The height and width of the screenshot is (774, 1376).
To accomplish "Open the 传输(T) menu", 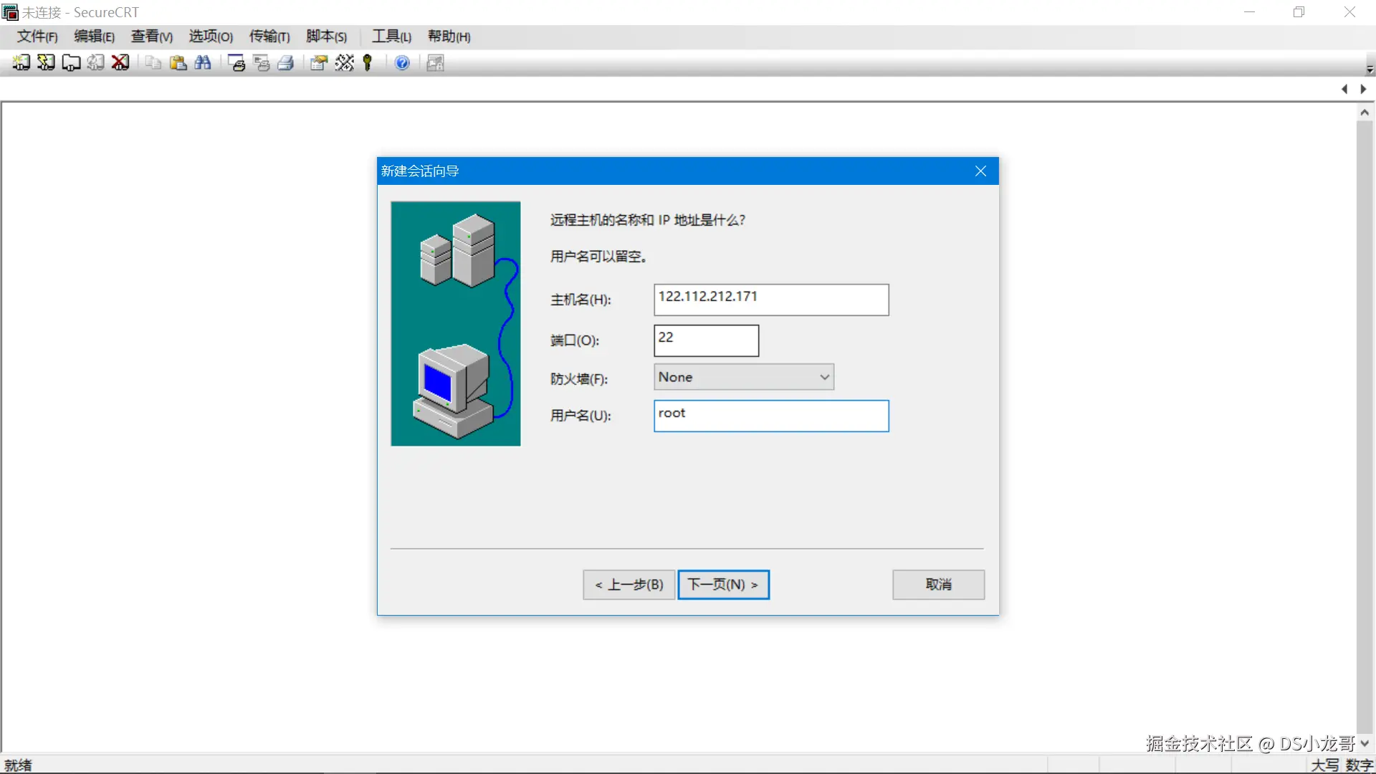I will [269, 37].
